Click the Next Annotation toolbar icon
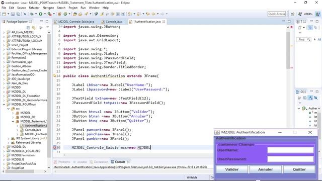Image resolution: width=322 pixels, height=181 pixels. coord(130,14)
